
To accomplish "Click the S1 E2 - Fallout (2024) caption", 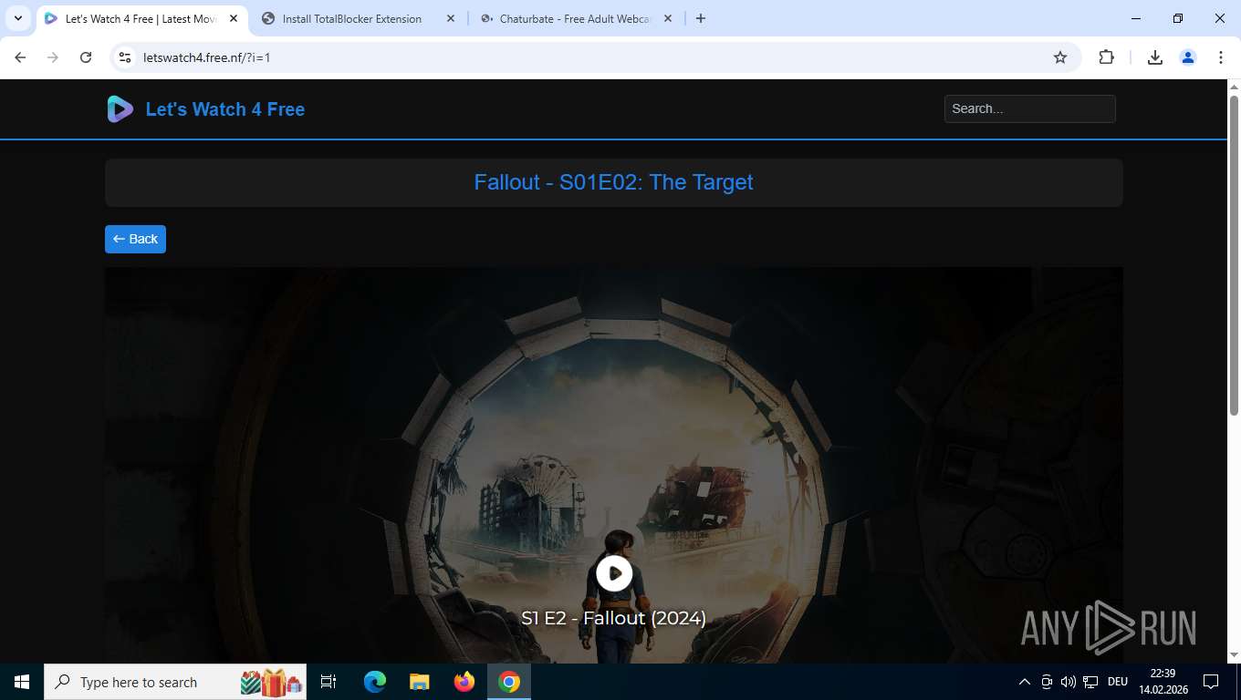I will 613,618.
